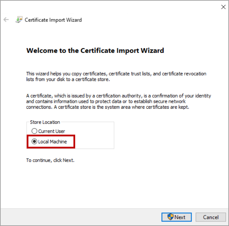Viewport: 229px width, 226px height.
Task: Close the Certificate Import Wizard window
Action: (x=223, y=7)
